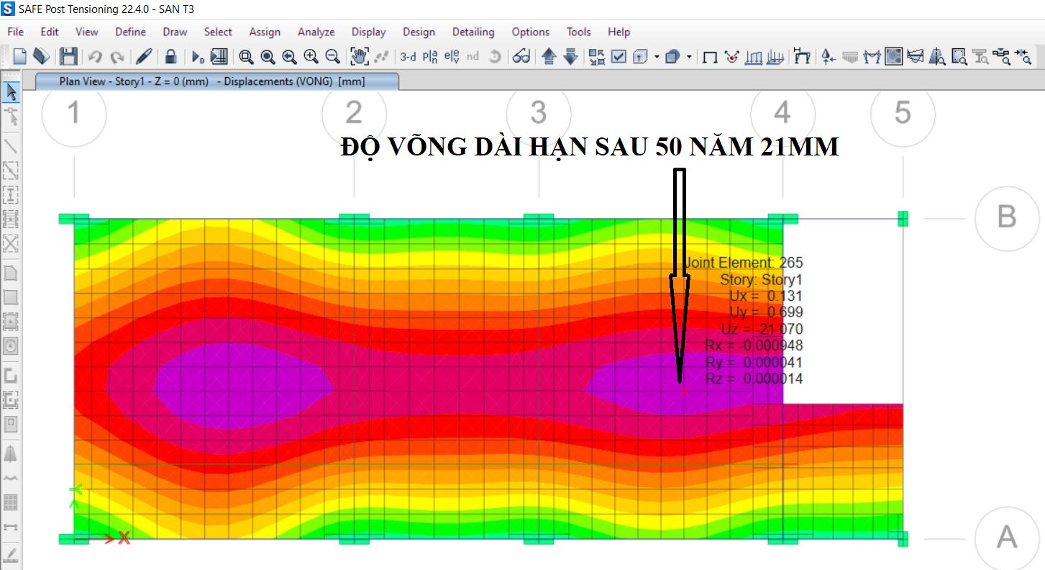Viewport: 1045px width, 570px height.
Task: Click the pencil Refresh/Edit icon
Action: pyautogui.click(x=144, y=56)
